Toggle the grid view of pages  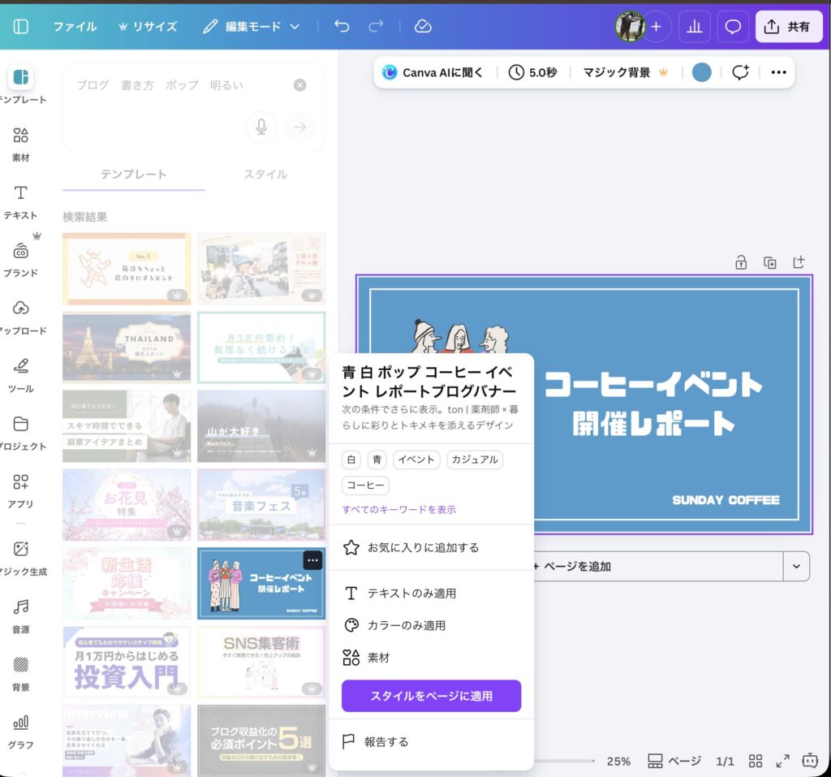pos(756,761)
